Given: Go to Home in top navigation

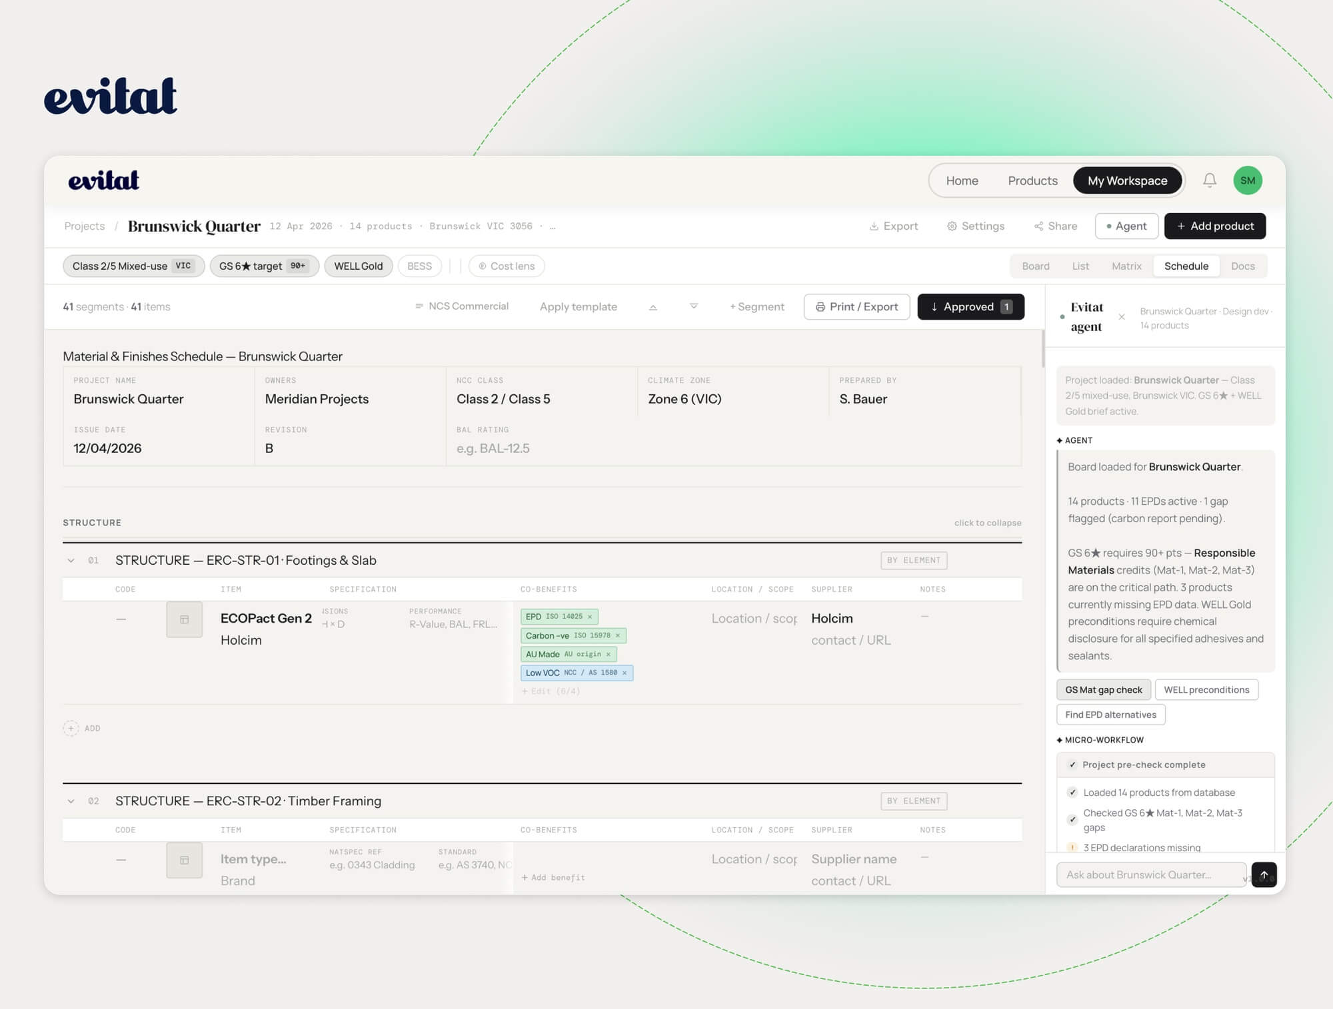Looking at the screenshot, I should pos(962,180).
